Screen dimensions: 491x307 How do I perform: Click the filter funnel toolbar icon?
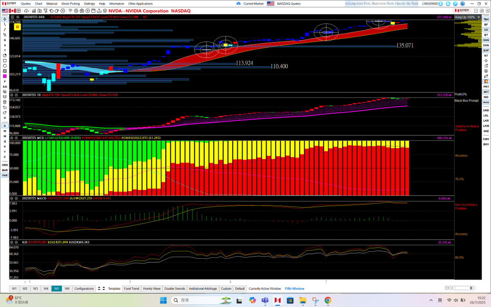point(45,11)
